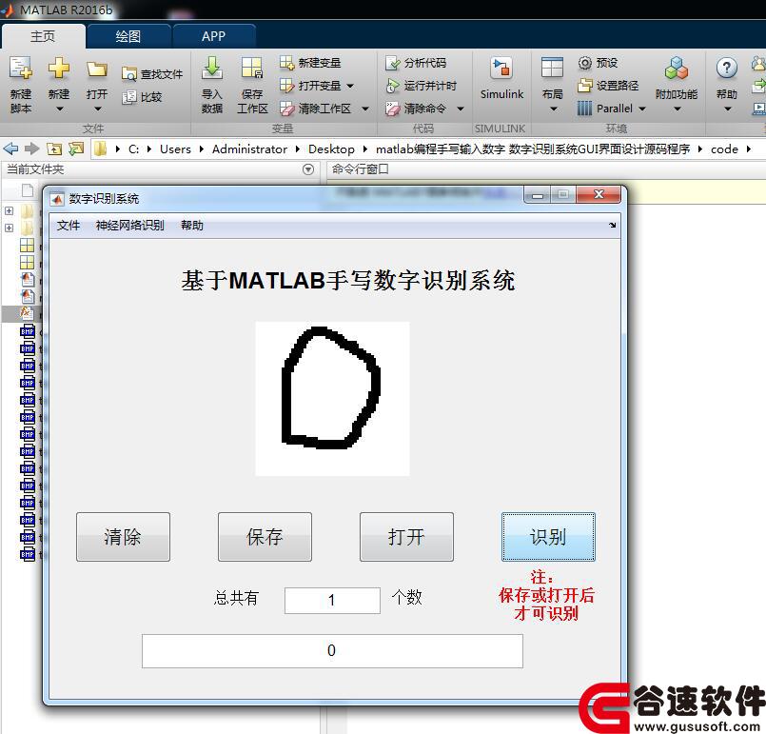Click the browse for folder icon
The image size is (766, 734).
click(x=76, y=149)
